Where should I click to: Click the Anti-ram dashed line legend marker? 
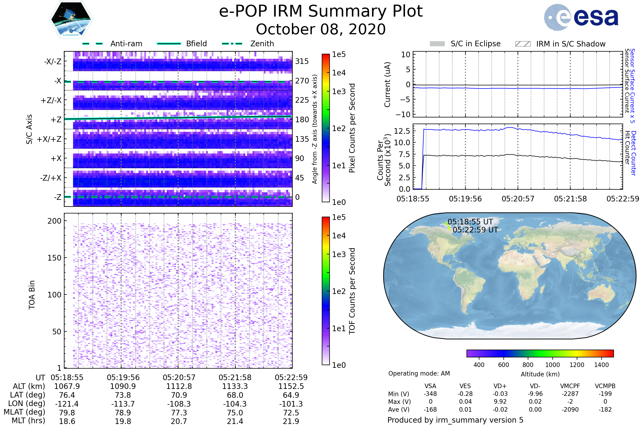93,44
